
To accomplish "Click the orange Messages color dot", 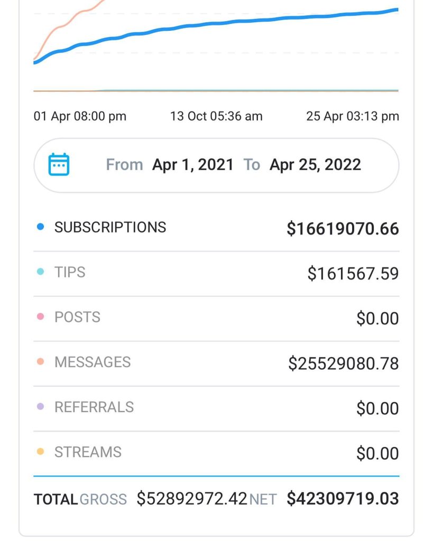I will (40, 362).
